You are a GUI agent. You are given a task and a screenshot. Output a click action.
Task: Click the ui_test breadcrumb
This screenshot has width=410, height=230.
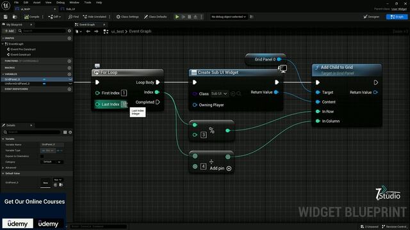click(117, 31)
